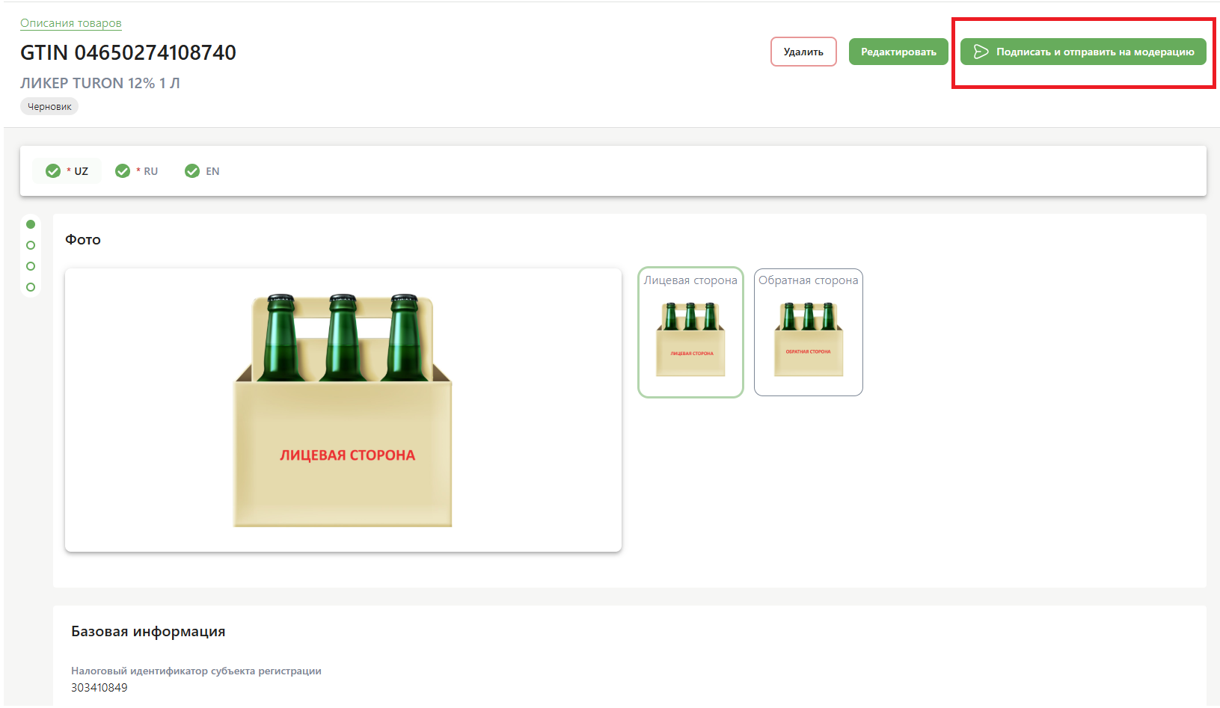The image size is (1220, 708).
Task: Click the large product preview image
Action: pos(343,410)
